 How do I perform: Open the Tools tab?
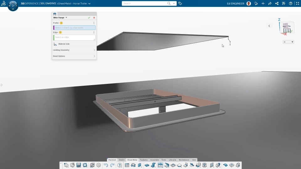164,160
